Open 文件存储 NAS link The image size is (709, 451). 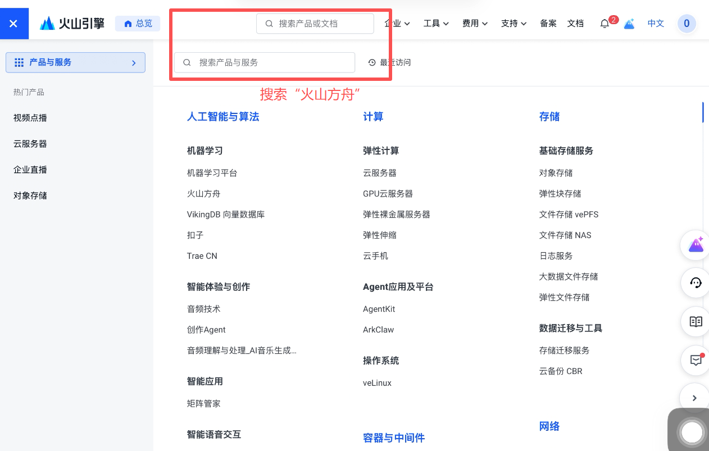point(565,235)
